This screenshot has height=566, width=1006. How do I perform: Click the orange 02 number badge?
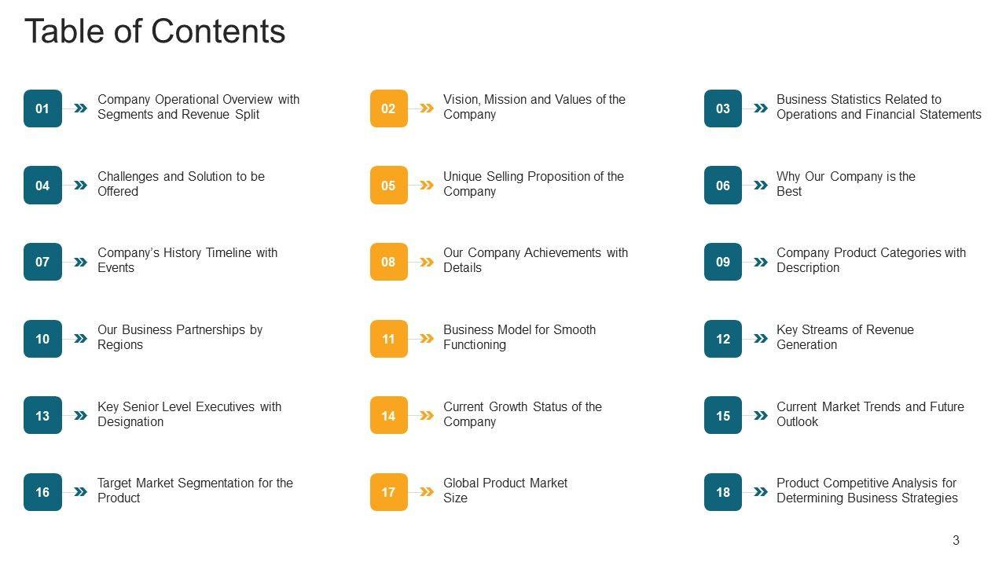(x=388, y=108)
